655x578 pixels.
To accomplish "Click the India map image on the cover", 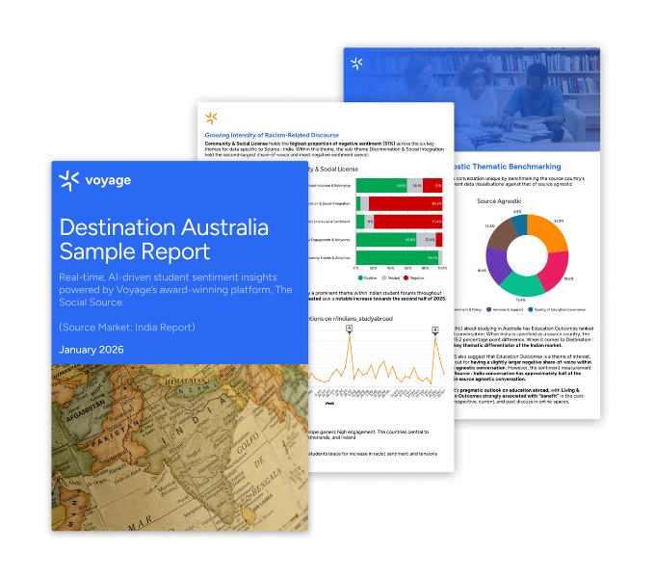I will pos(179,447).
